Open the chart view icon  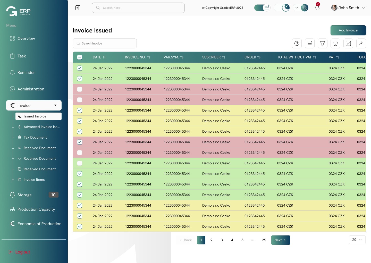[x=348, y=44]
